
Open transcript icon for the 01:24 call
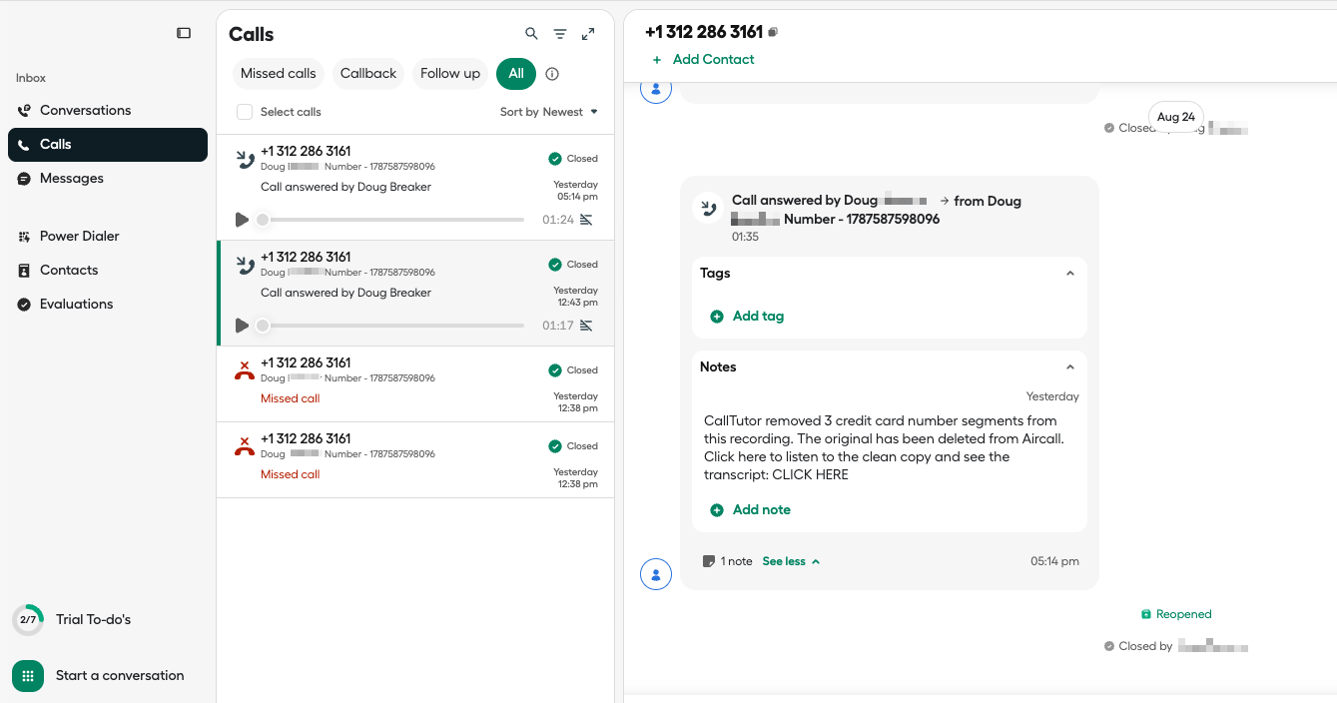(586, 220)
